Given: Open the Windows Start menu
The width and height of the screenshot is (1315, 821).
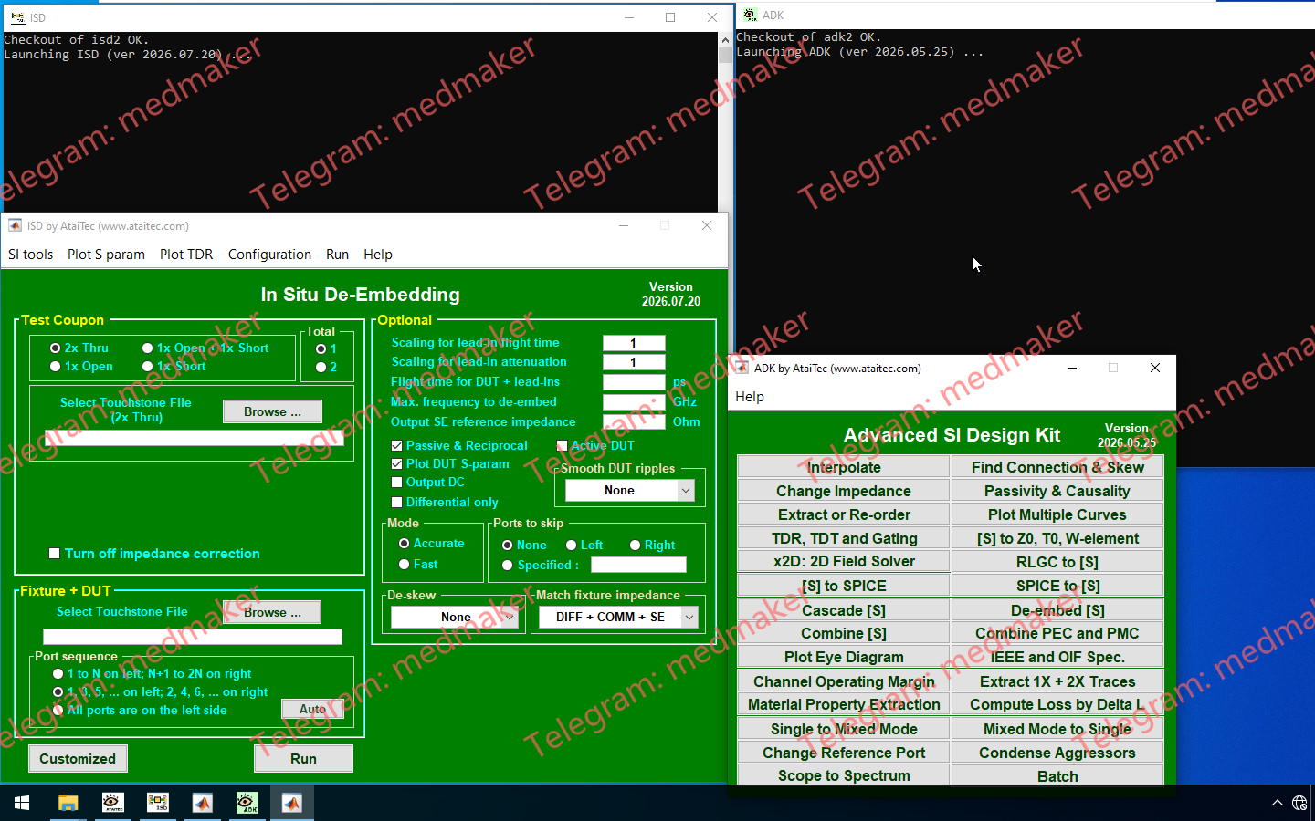Looking at the screenshot, I should [x=22, y=803].
